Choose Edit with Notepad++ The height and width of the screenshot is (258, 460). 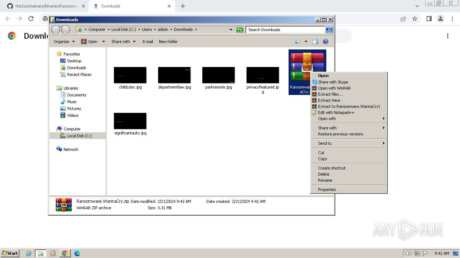(x=349, y=113)
